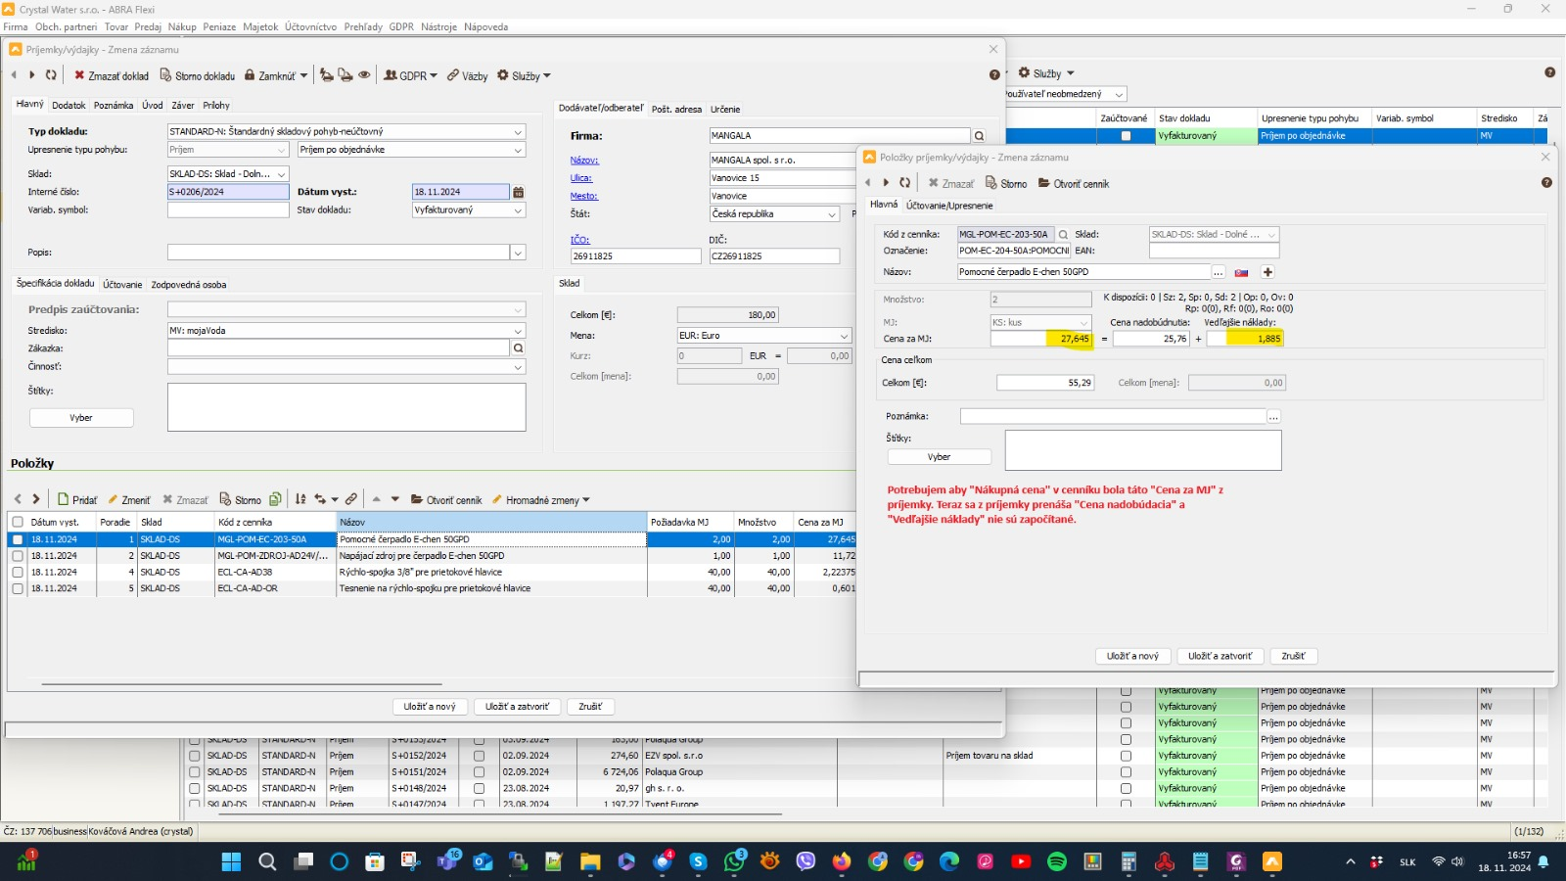Check the row for MGL-POM-ZDROJ-AD24V item
The image size is (1566, 881).
(x=18, y=556)
